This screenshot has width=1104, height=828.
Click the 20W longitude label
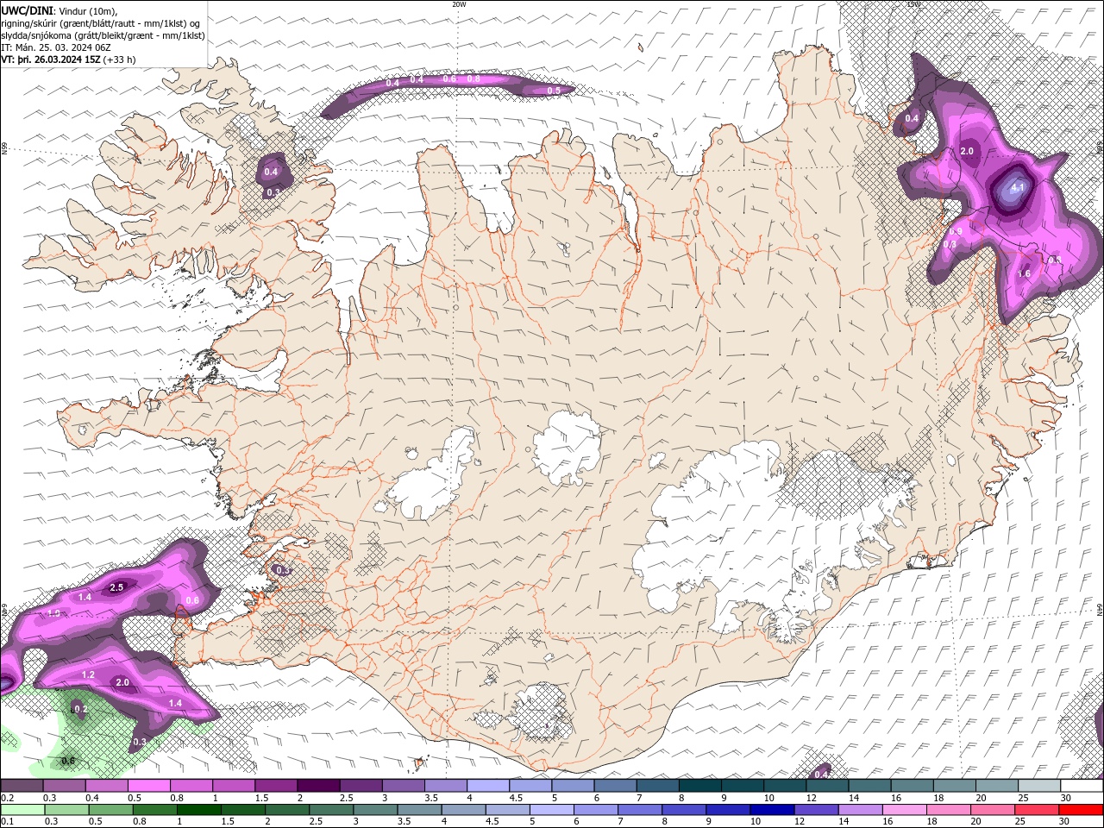pos(459,4)
